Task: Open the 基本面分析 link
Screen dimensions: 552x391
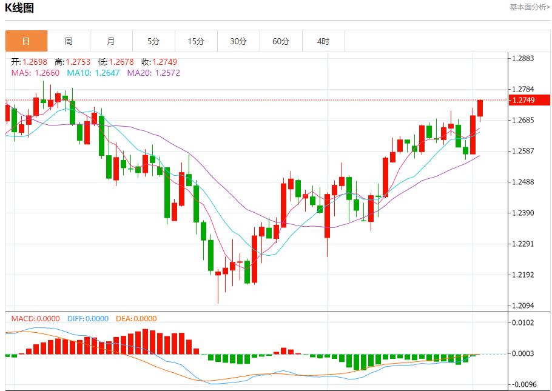Action: click(x=530, y=7)
